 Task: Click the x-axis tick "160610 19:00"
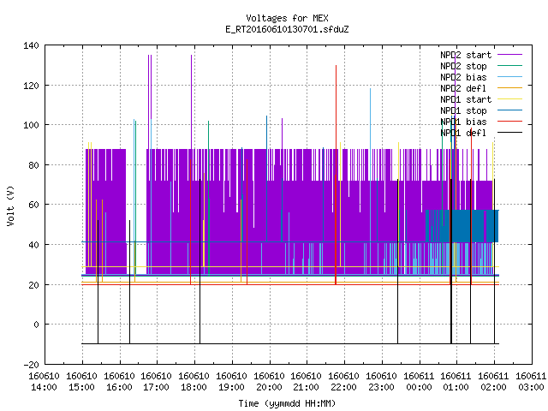(x=231, y=382)
